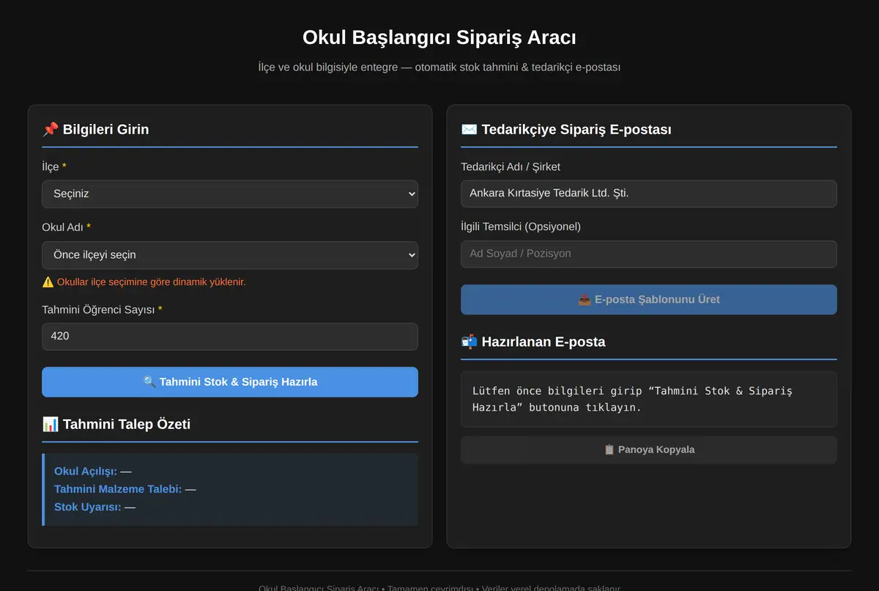This screenshot has height=591, width=879.
Task: Click the Stok Uyarısı label
Action: click(x=88, y=507)
